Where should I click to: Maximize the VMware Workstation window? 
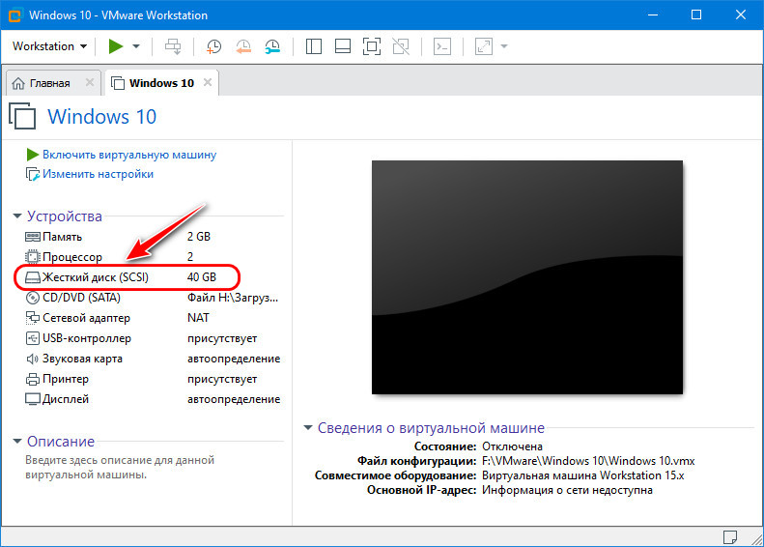[696, 14]
